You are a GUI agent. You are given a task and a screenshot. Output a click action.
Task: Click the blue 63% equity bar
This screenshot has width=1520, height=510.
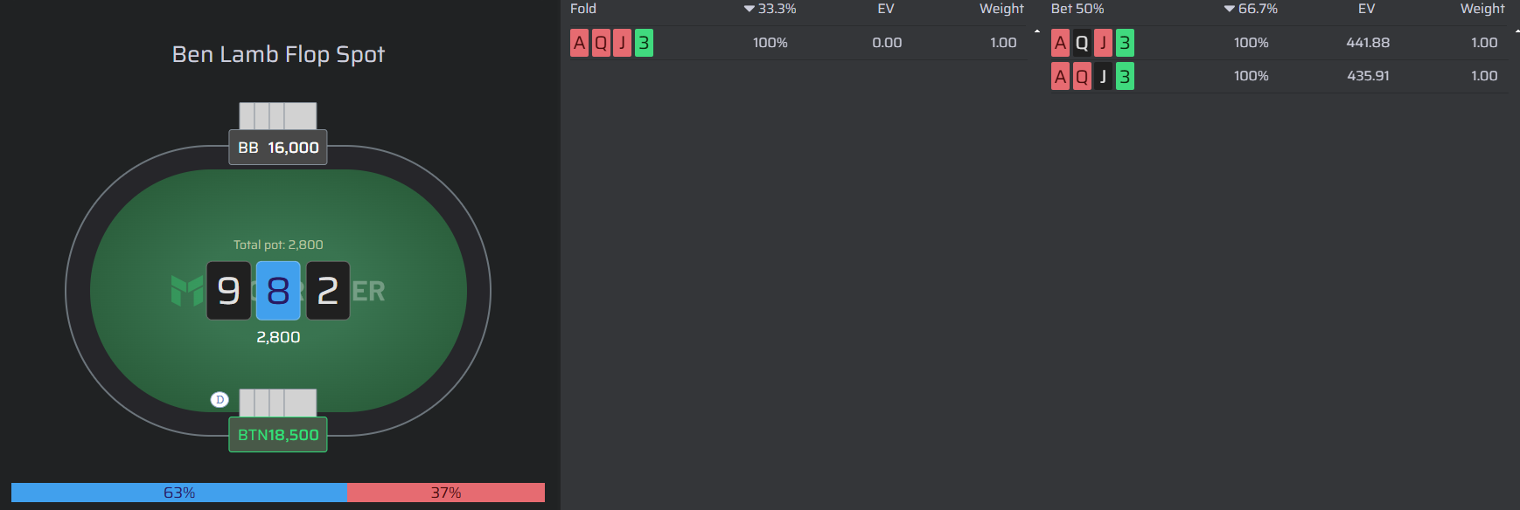click(x=179, y=493)
